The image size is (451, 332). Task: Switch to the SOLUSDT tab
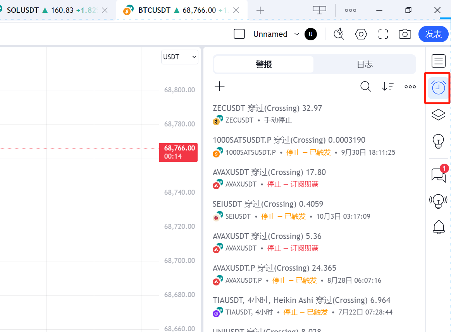point(55,10)
